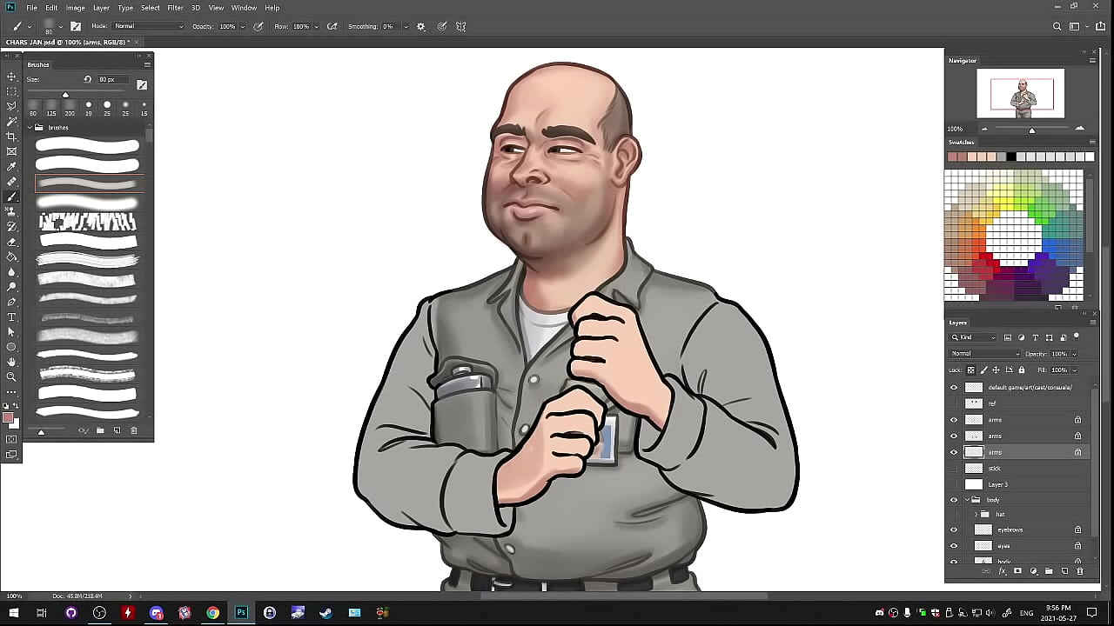Viewport: 1114px width, 626px height.
Task: Toggle visibility of the body group
Action: pos(954,500)
